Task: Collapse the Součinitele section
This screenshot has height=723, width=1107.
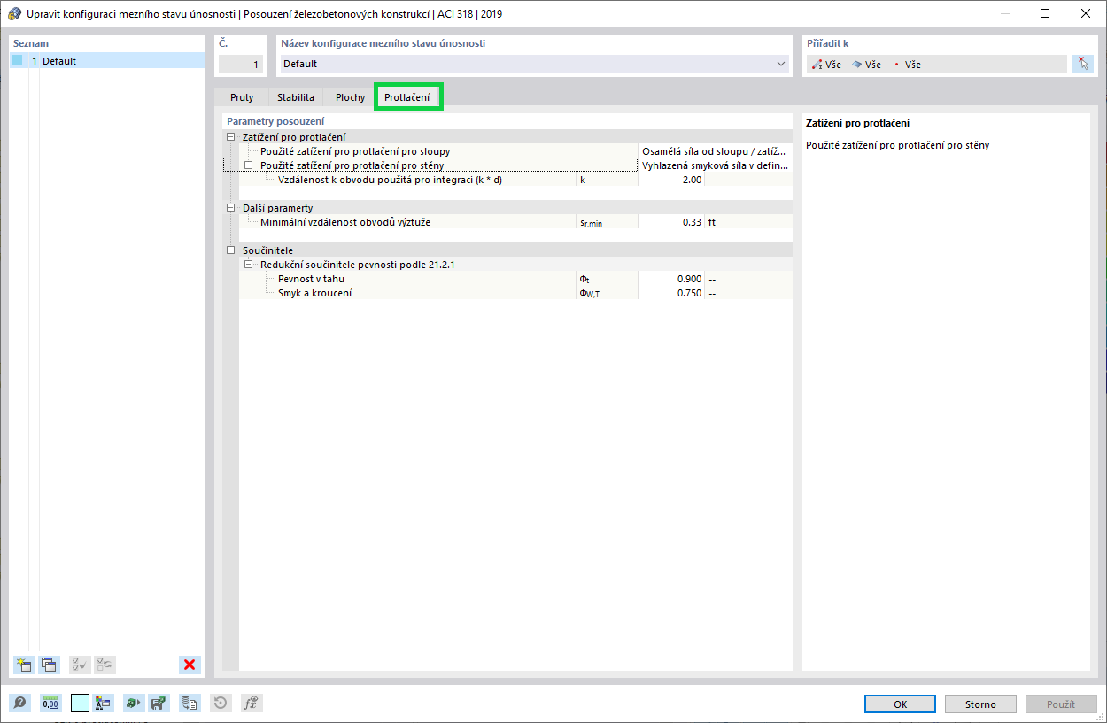Action: point(233,250)
